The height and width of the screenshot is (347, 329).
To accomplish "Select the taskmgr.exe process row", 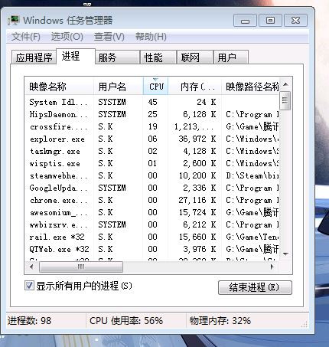I will click(x=151, y=151).
